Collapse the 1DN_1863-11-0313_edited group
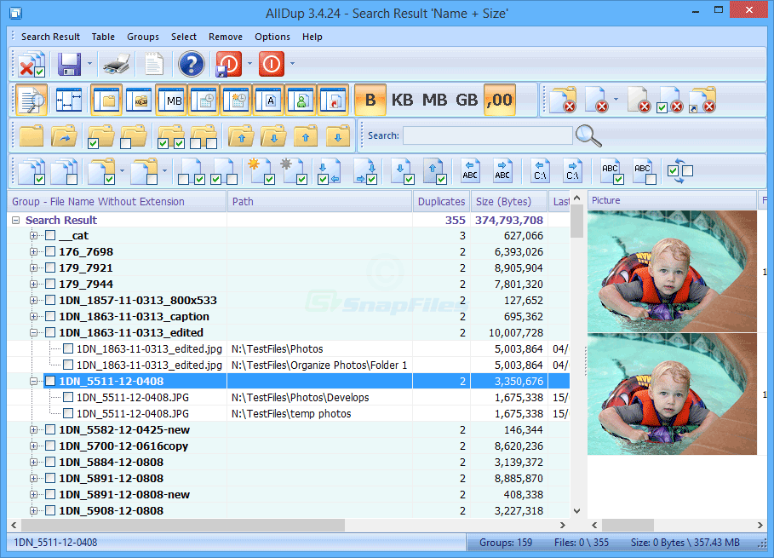The width and height of the screenshot is (774, 558). pyautogui.click(x=32, y=332)
